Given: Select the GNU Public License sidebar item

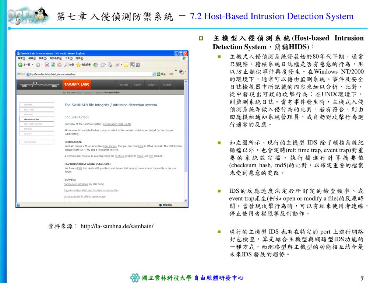Looking at the screenshot, I should (x=37, y=124).
